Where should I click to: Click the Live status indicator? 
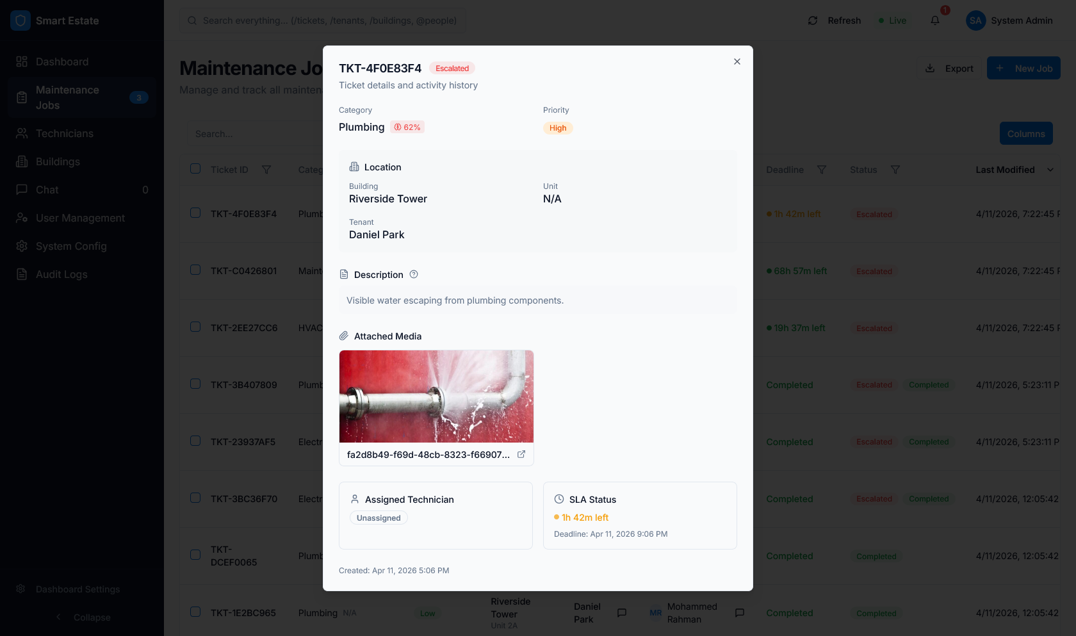(x=893, y=20)
